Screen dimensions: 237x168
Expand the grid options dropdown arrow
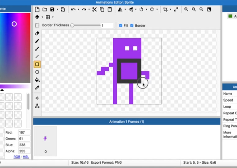point(53,17)
